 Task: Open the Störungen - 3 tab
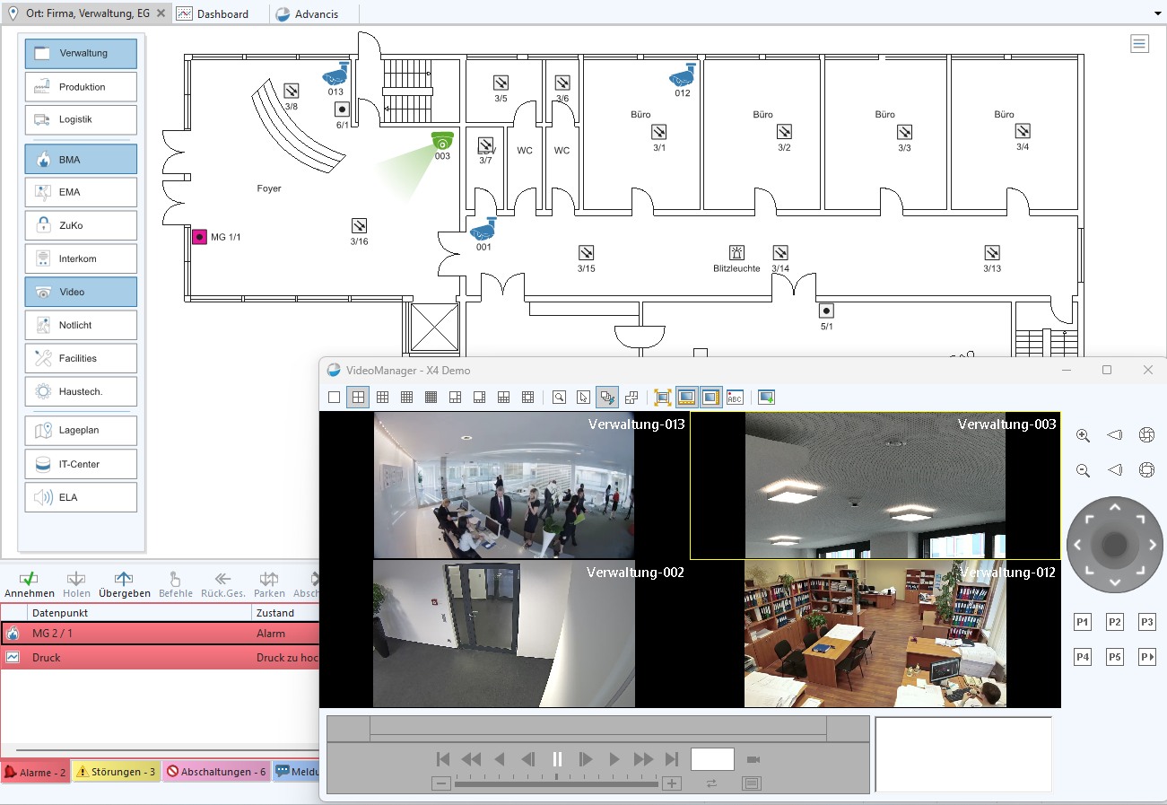pyautogui.click(x=116, y=772)
